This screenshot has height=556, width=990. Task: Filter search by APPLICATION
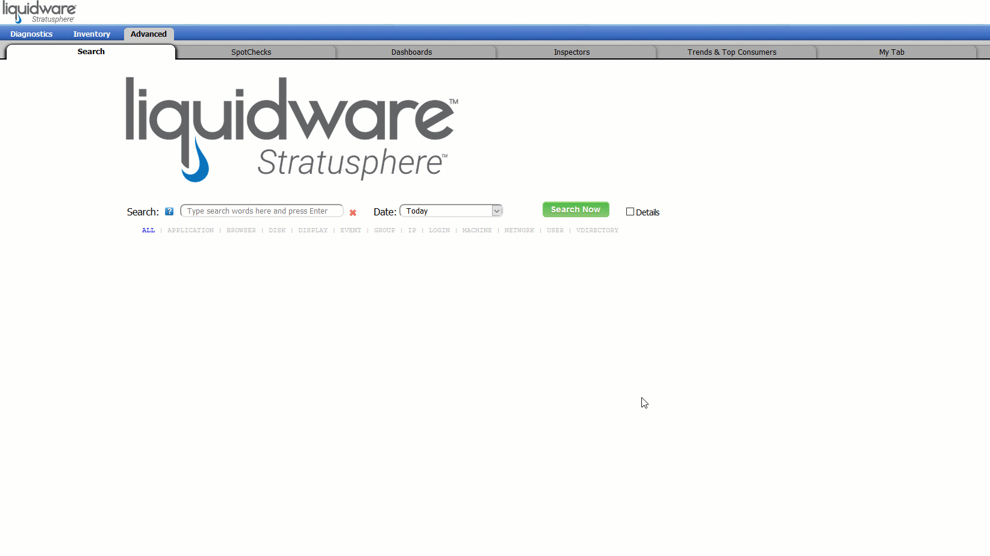pyautogui.click(x=190, y=230)
